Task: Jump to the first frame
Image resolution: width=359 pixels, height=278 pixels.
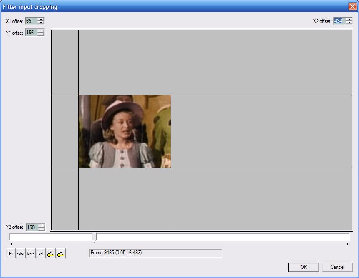Action: (x=11, y=253)
